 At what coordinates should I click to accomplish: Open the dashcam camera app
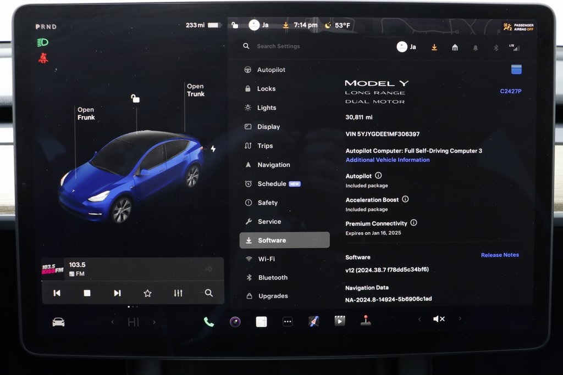click(x=235, y=322)
